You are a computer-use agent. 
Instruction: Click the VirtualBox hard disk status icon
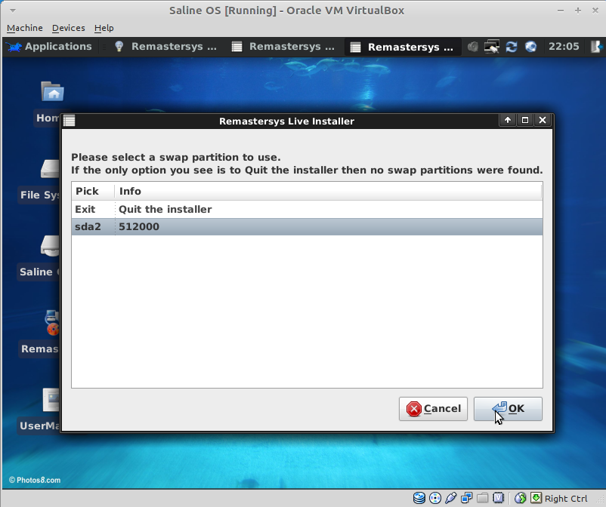[x=419, y=498]
